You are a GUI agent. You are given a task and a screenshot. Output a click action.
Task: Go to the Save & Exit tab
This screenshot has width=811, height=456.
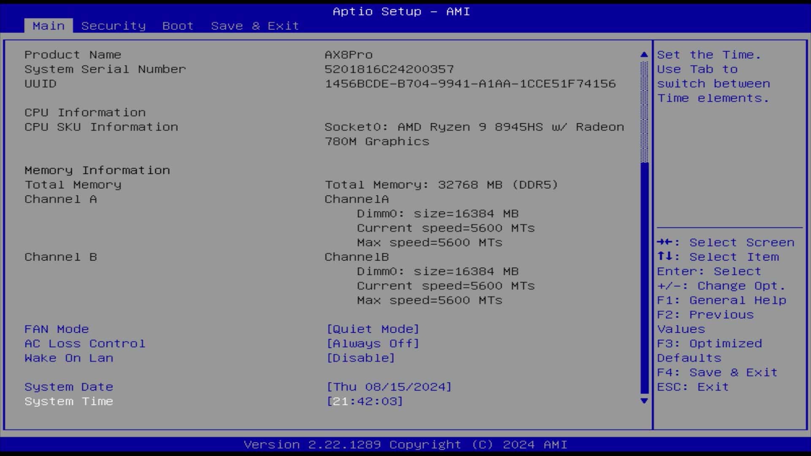(x=255, y=26)
